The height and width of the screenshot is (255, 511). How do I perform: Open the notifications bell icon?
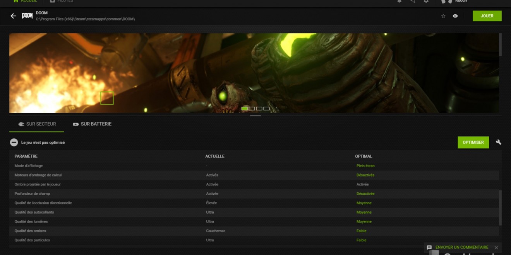(400, 2)
